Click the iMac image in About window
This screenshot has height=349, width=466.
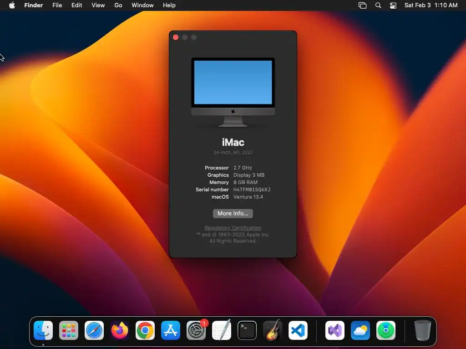[x=233, y=92]
